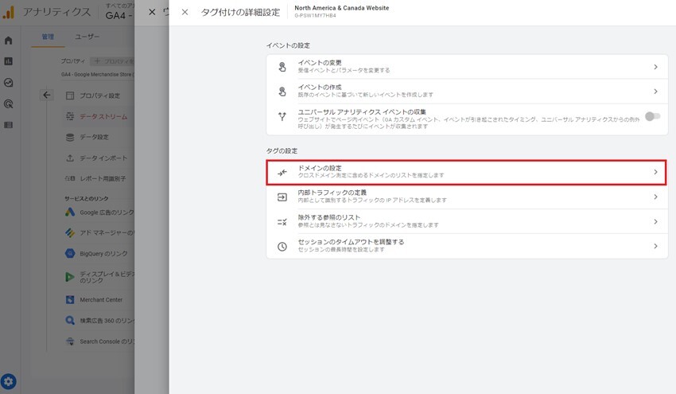The image size is (676, 394).
Task: Click the Home icon in left sidebar
Action: tap(9, 41)
